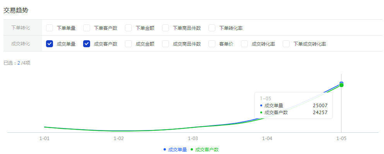Select the 成交转化率 checkbox
The image size is (384, 154).
(x=244, y=44)
